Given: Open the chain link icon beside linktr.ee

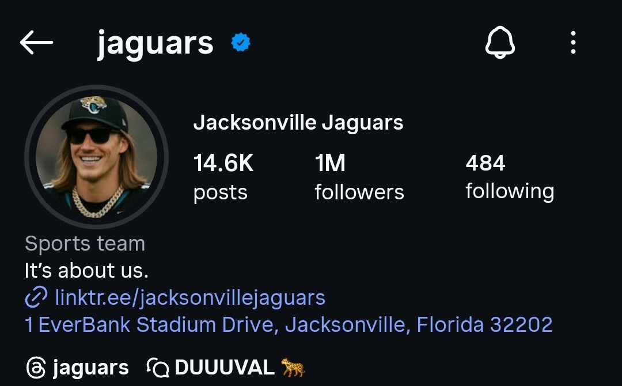Looking at the screenshot, I should 36,297.
